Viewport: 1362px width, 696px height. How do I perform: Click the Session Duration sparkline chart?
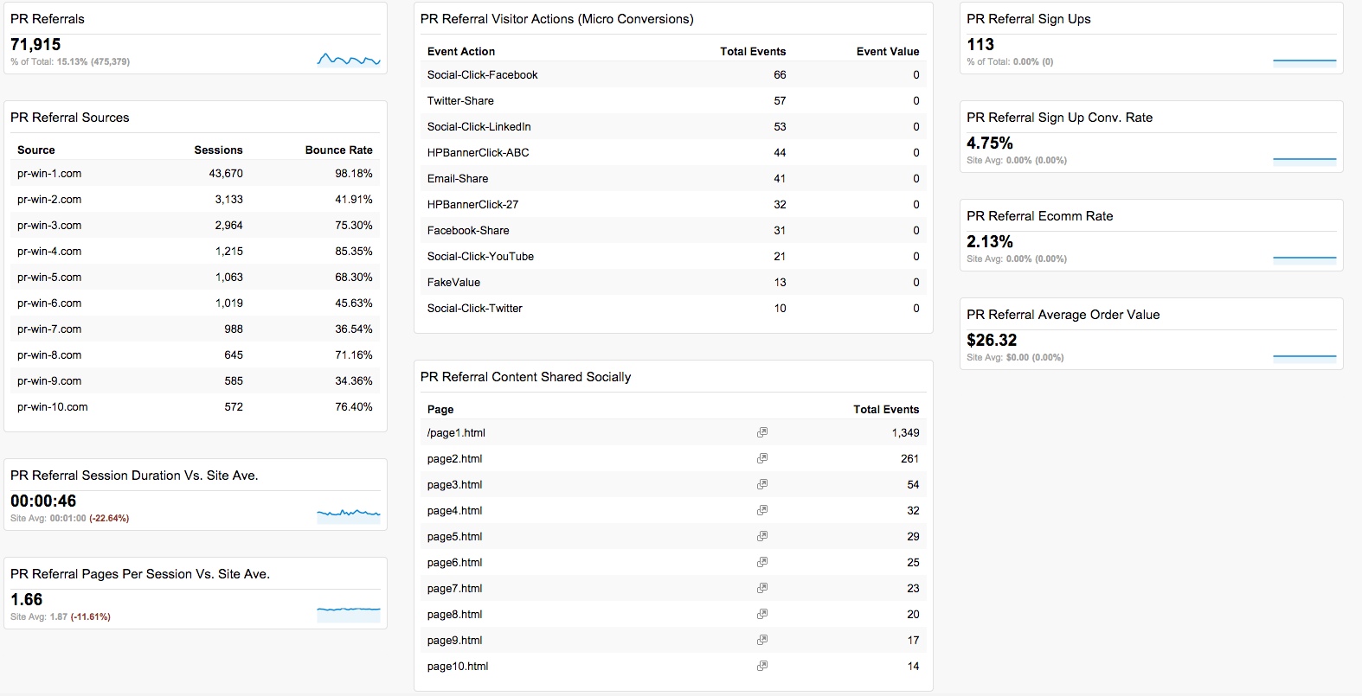(x=349, y=515)
